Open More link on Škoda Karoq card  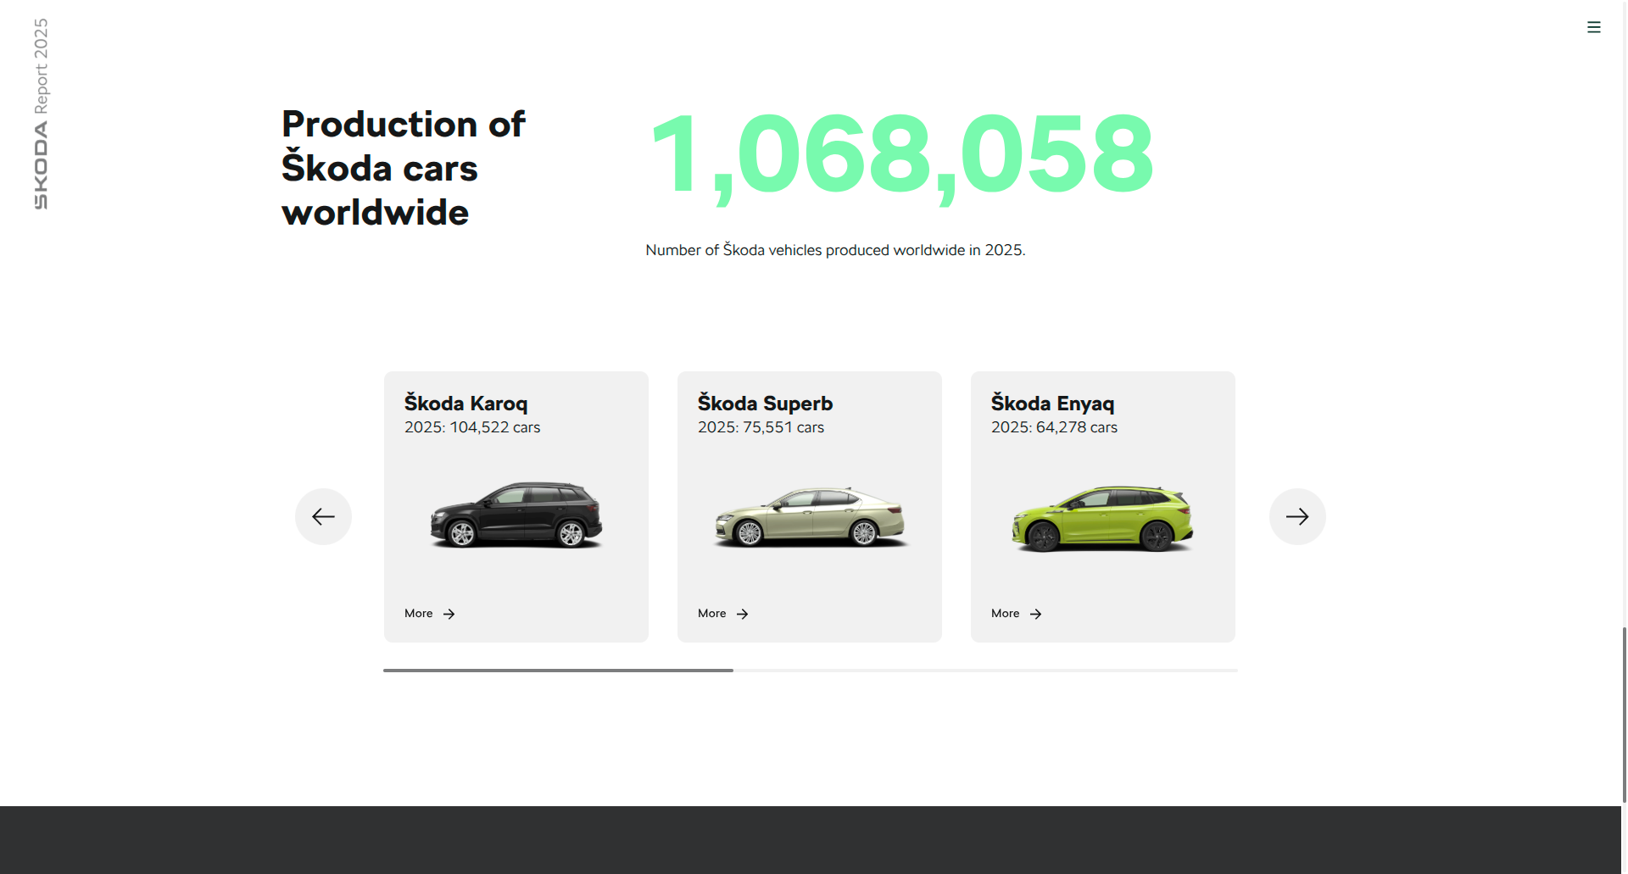tap(430, 614)
